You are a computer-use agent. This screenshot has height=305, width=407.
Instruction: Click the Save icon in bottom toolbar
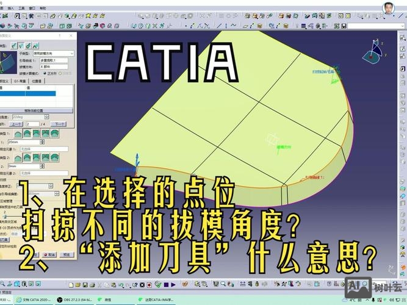pyautogui.click(x=85, y=285)
